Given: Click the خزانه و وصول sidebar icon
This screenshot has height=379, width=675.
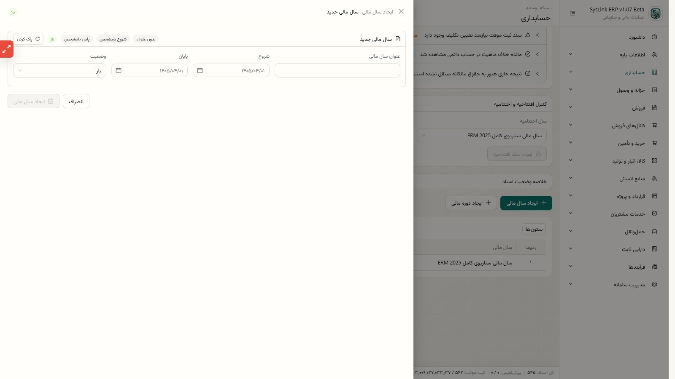Looking at the screenshot, I should click(x=654, y=90).
